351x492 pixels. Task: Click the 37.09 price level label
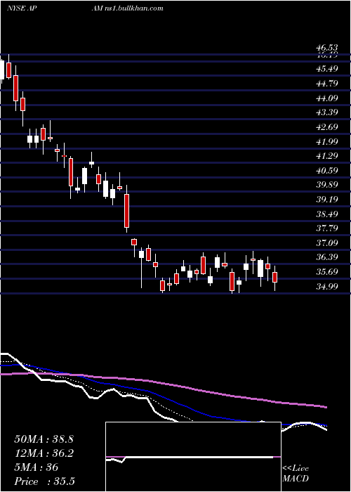tap(327, 243)
